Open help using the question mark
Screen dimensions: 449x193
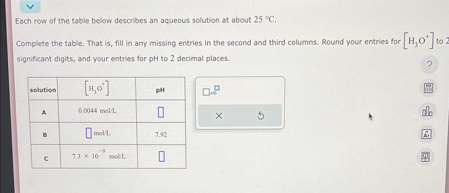click(x=429, y=64)
